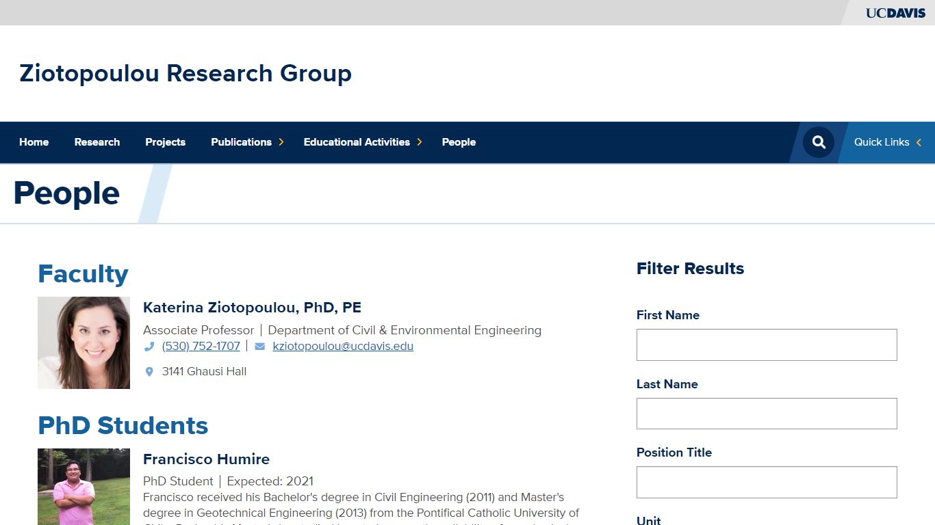
Task: Open Francisco Humire's profile name
Action: (x=206, y=459)
